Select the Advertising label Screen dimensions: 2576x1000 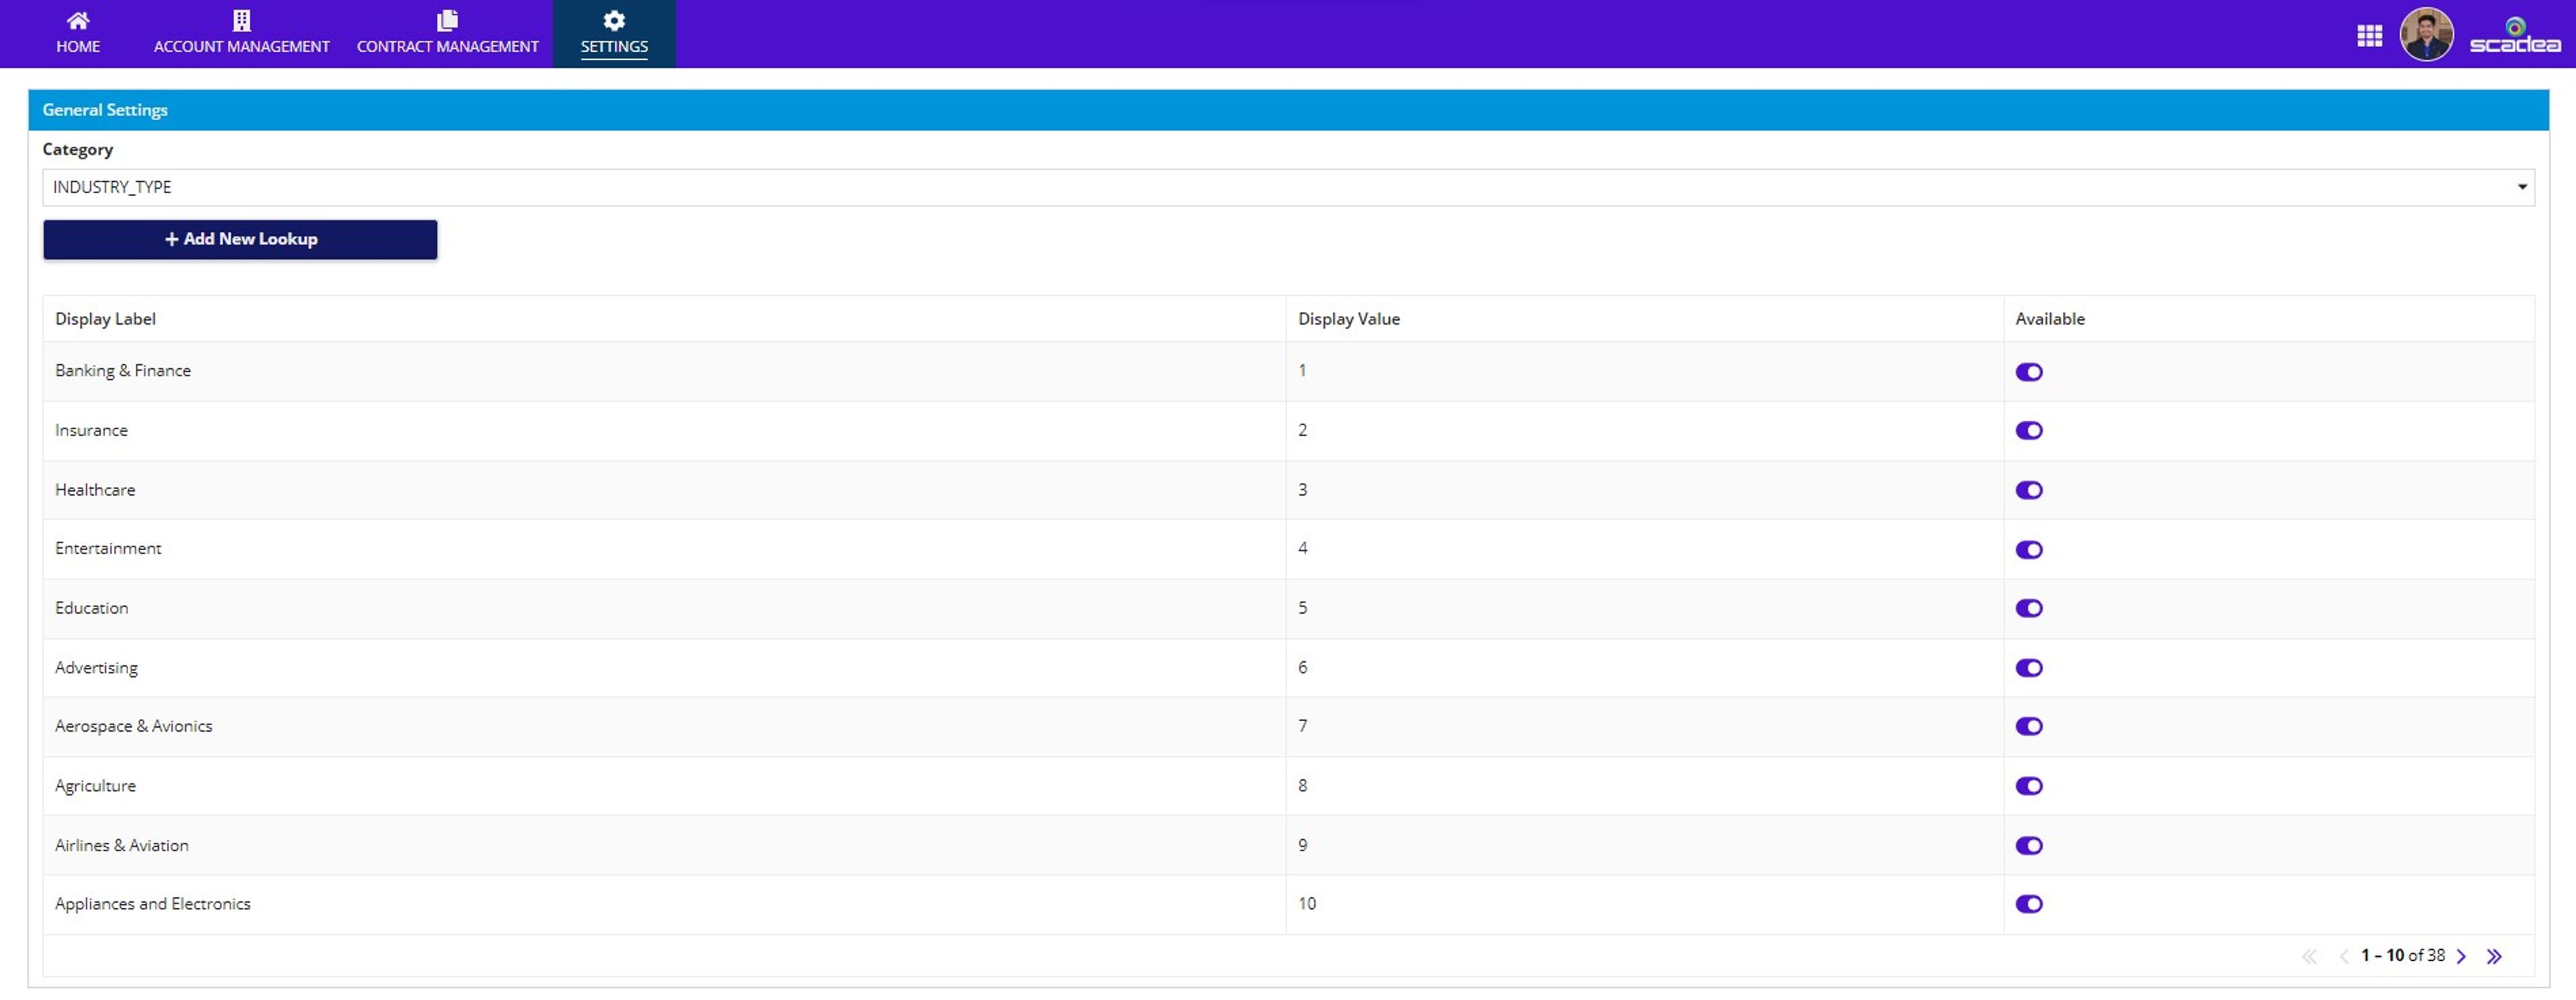(x=96, y=668)
